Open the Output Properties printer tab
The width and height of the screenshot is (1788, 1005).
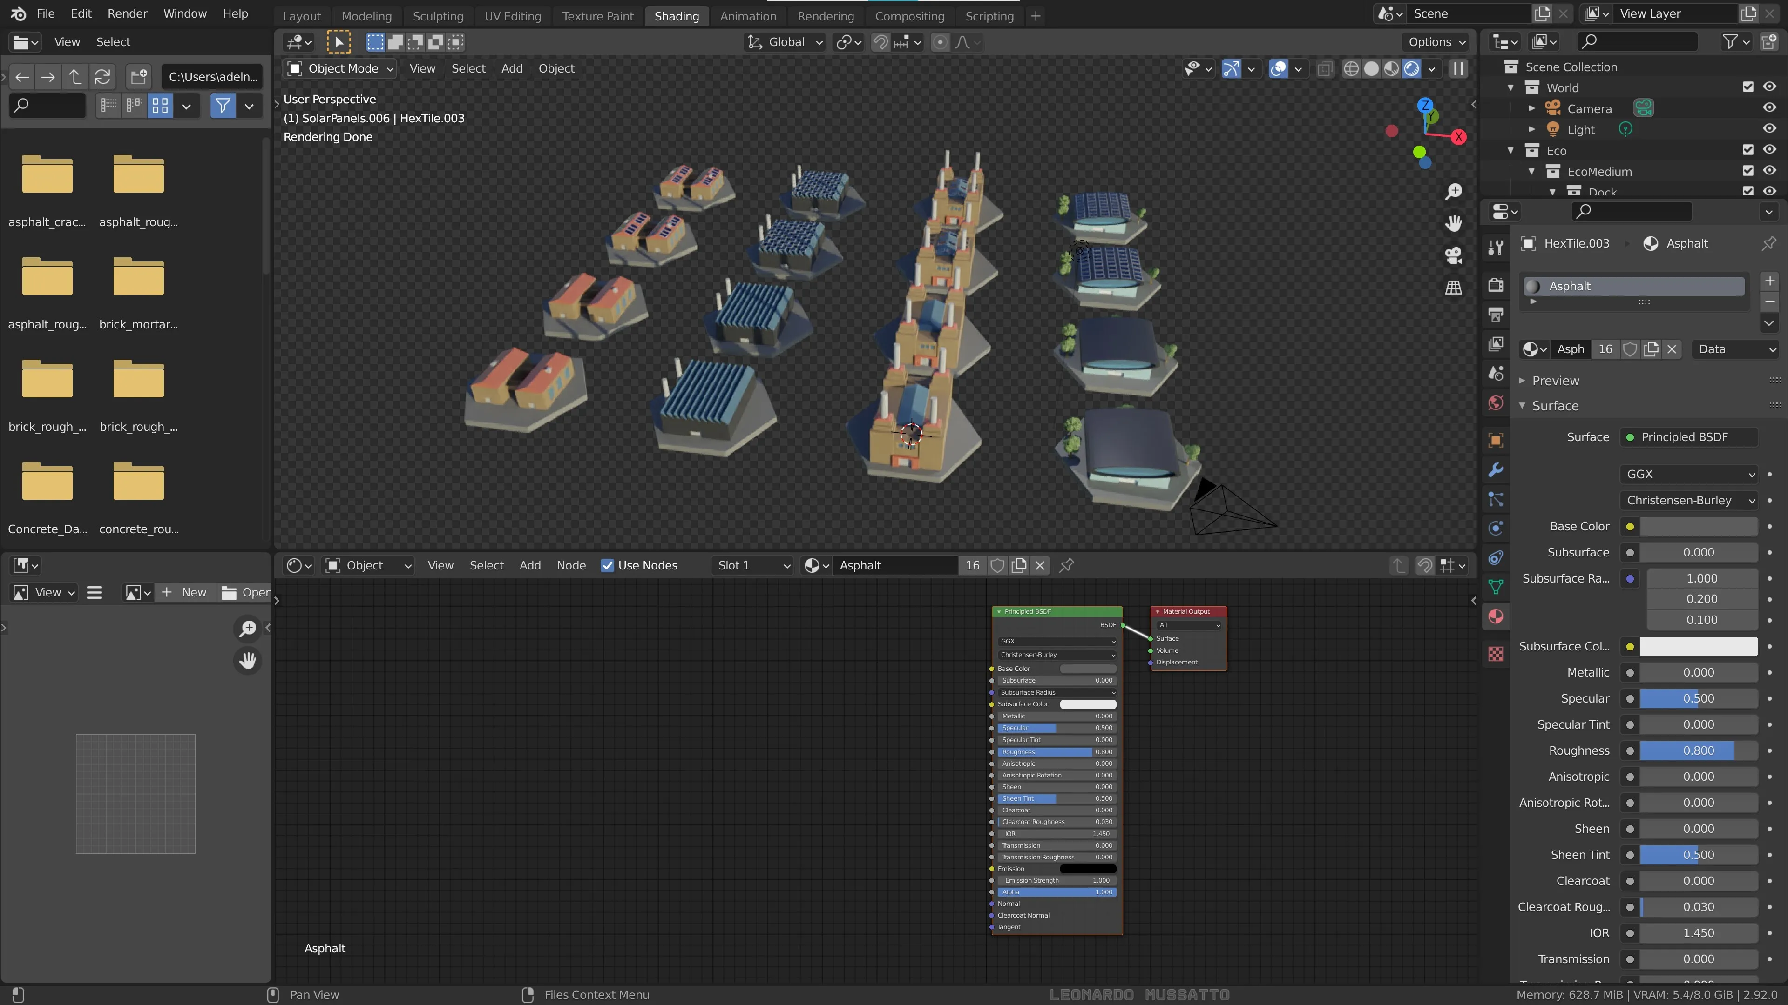coord(1496,314)
